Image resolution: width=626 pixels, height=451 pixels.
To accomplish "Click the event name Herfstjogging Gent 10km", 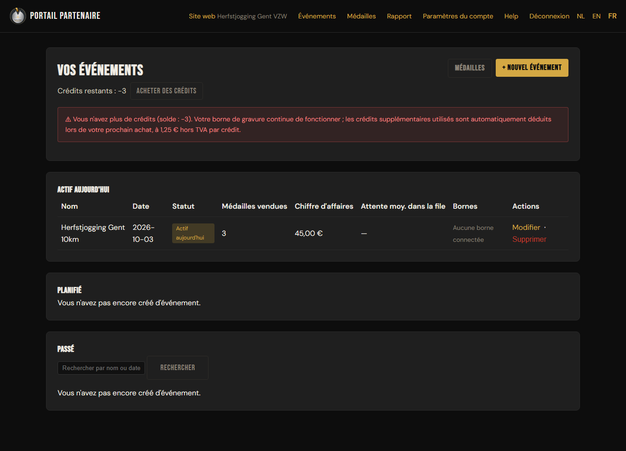I will point(93,234).
